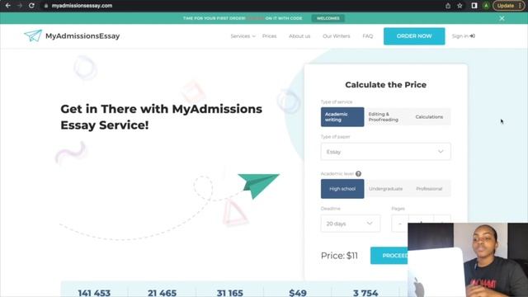
Task: Click the share page icon in browser toolbar
Action: point(448,6)
